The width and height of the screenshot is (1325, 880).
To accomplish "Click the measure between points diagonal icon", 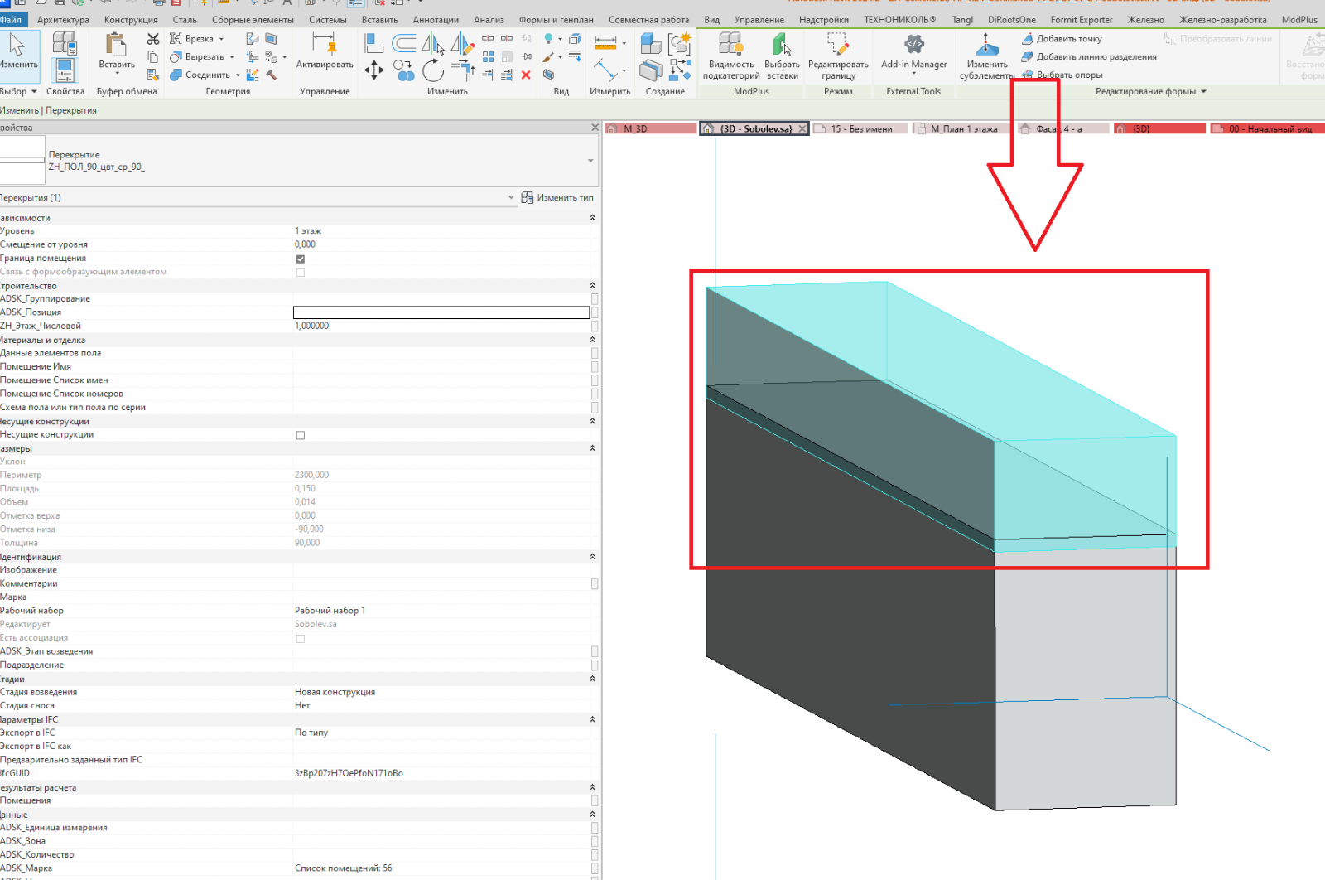I will point(605,70).
